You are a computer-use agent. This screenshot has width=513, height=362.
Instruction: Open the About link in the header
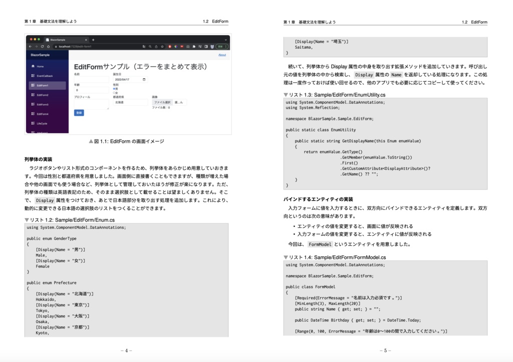222,55
